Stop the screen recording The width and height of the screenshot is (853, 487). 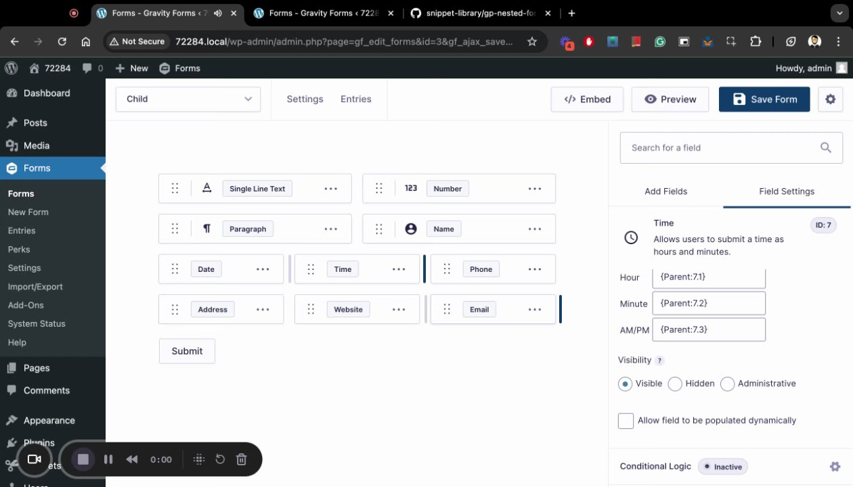coord(83,459)
